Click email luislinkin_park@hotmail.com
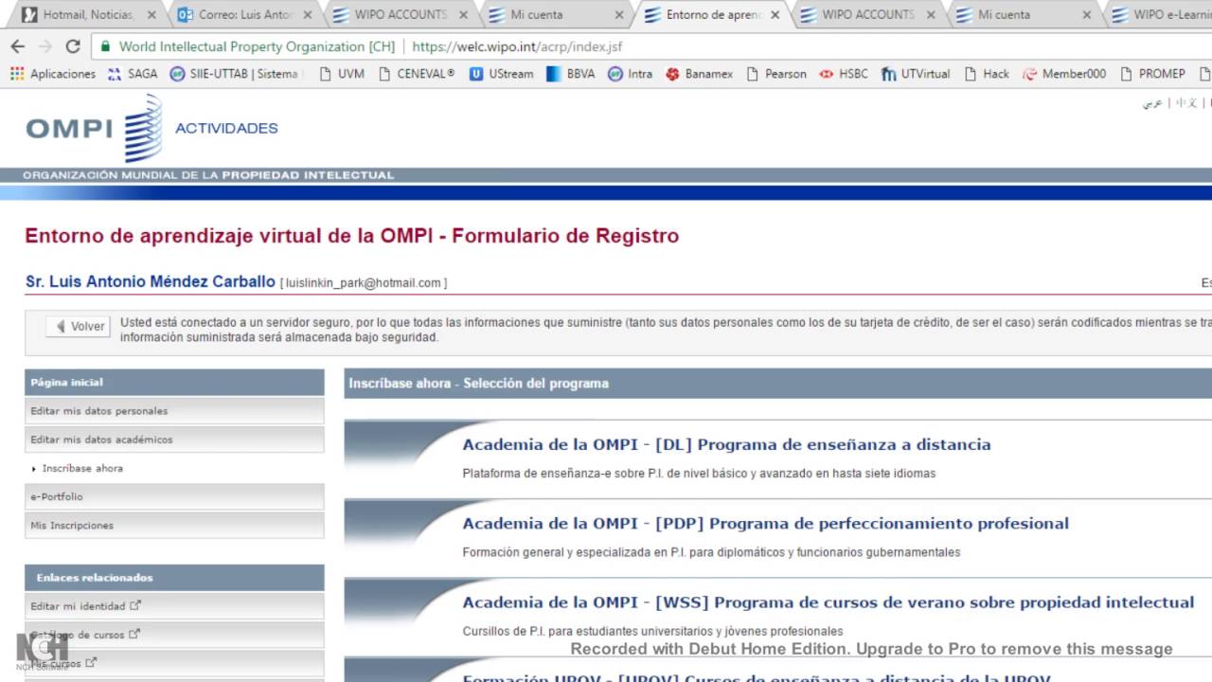The image size is (1212, 682). point(364,283)
